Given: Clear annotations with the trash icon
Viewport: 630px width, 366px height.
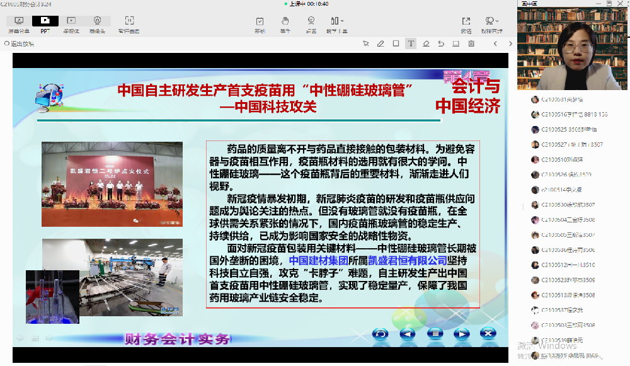Looking at the screenshot, I should click(x=471, y=43).
